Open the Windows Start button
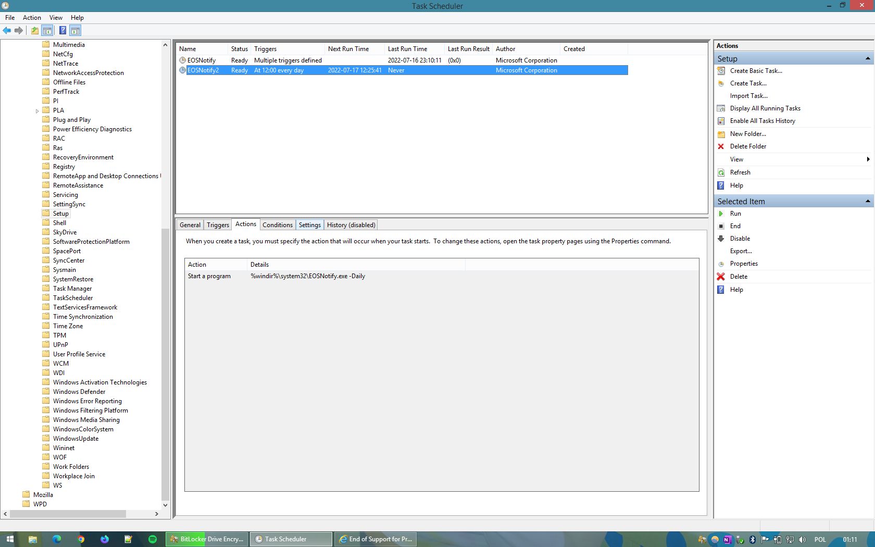 9,539
